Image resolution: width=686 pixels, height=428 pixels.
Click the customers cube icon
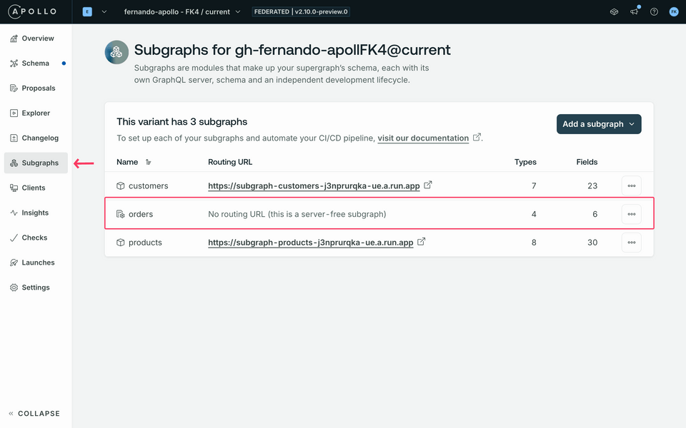click(x=120, y=185)
